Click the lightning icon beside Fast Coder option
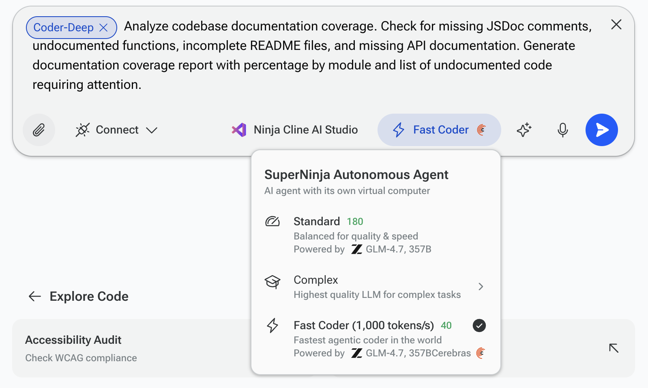 pyautogui.click(x=273, y=325)
